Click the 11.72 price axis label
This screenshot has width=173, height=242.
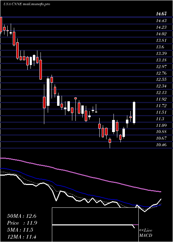click(161, 106)
